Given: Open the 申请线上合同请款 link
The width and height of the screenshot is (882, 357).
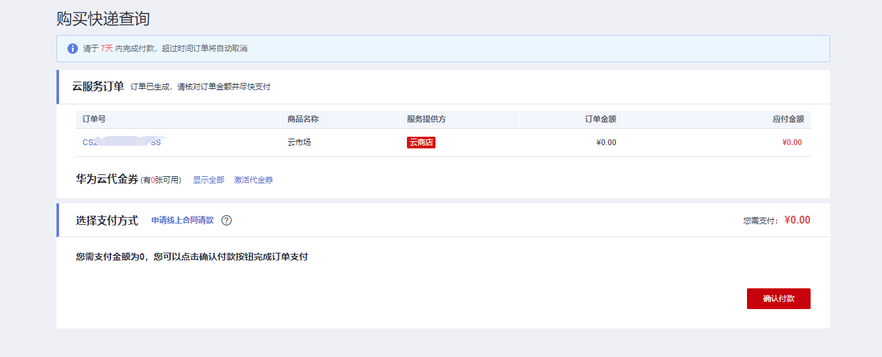Looking at the screenshot, I should (182, 220).
